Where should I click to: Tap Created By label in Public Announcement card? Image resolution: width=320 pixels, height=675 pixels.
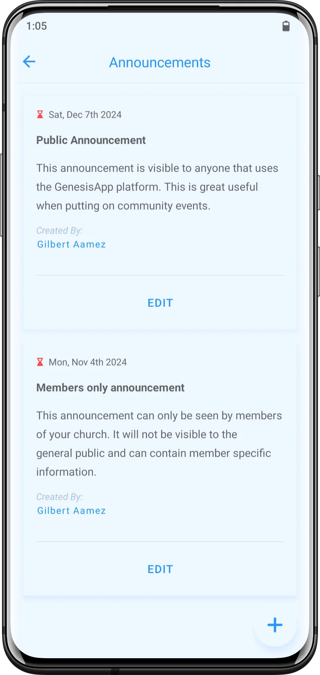60,230
